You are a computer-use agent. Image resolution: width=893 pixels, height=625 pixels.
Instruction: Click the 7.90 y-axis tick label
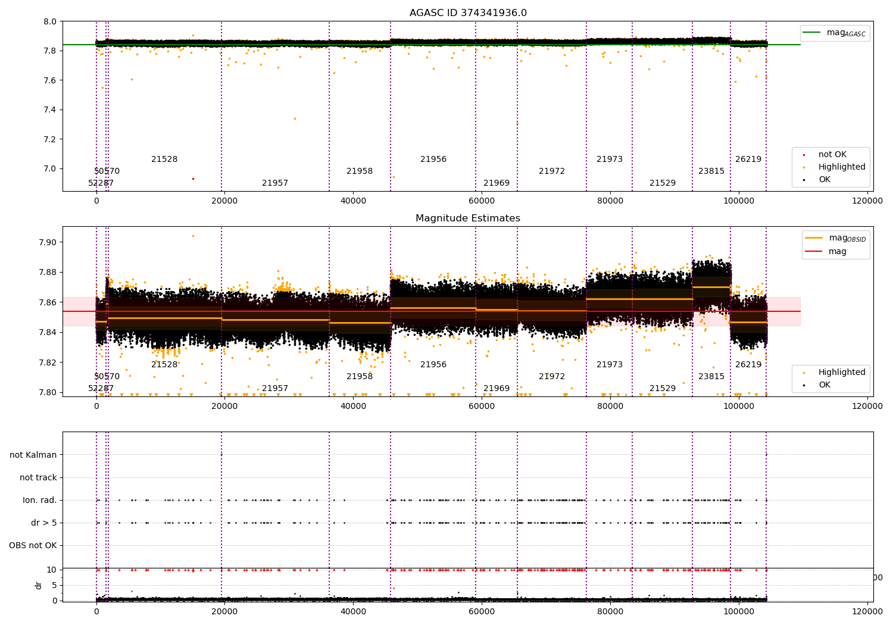click(x=48, y=242)
